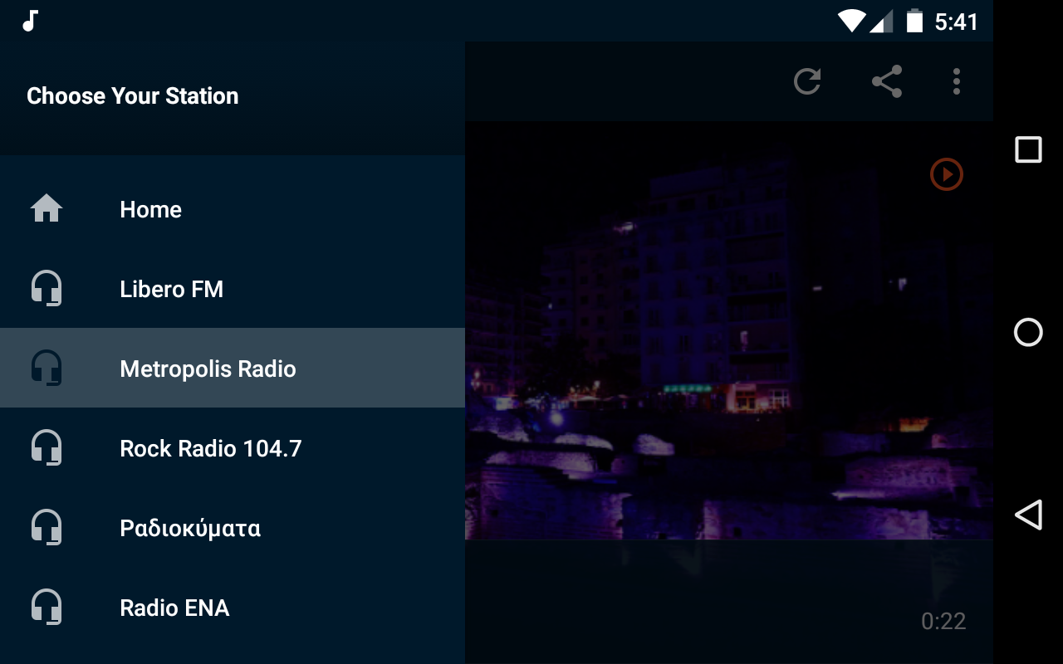Tap the Android back navigation button
Viewport: 1063px width, 664px height.
click(1028, 515)
